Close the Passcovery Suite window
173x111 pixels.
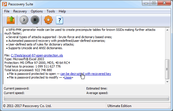click(x=164, y=3)
